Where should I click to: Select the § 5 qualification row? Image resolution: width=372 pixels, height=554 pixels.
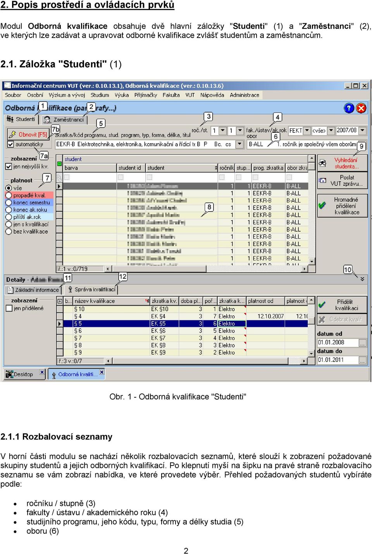click(186, 324)
